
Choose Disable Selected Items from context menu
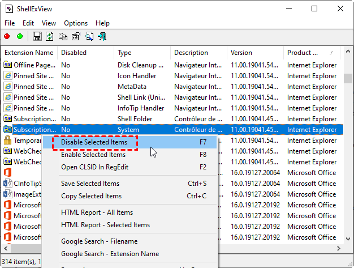[x=94, y=142]
